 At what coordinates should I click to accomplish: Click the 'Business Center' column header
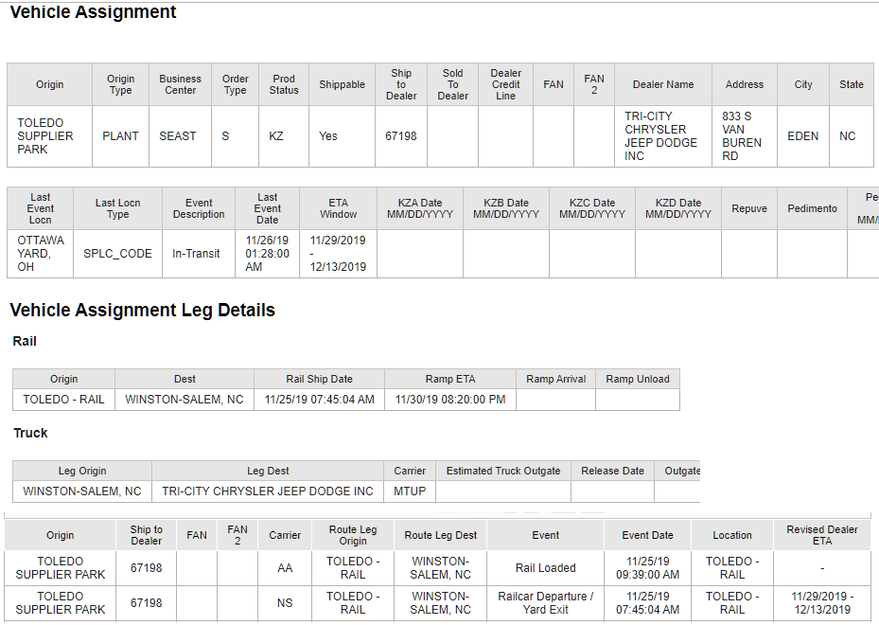click(180, 84)
